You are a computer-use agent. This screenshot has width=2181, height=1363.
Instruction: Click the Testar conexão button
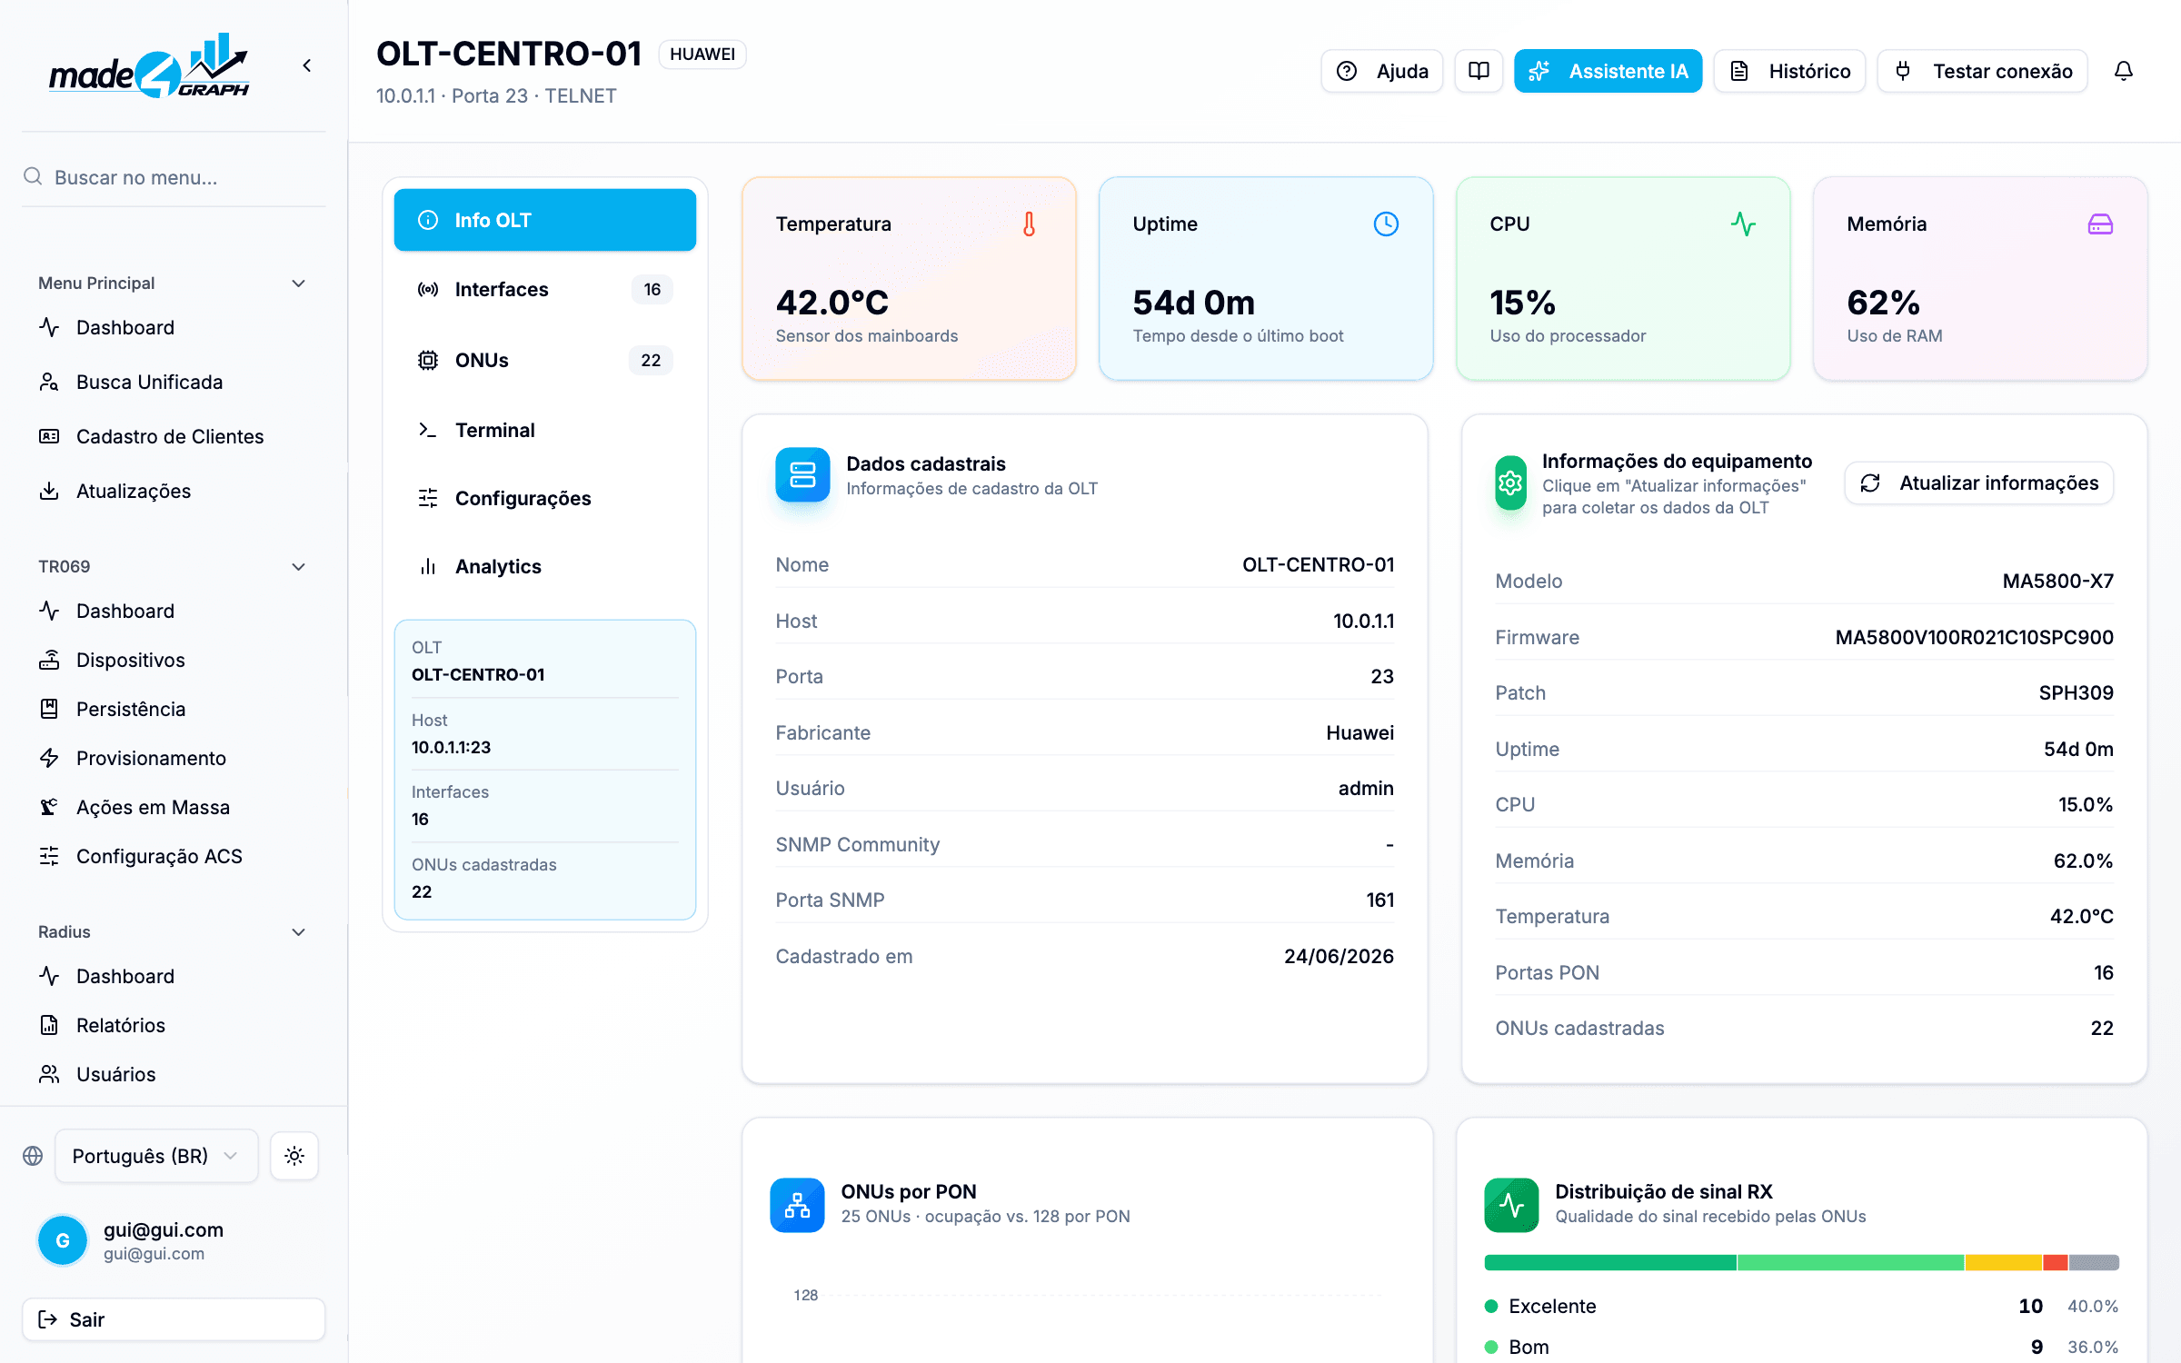click(x=1983, y=71)
